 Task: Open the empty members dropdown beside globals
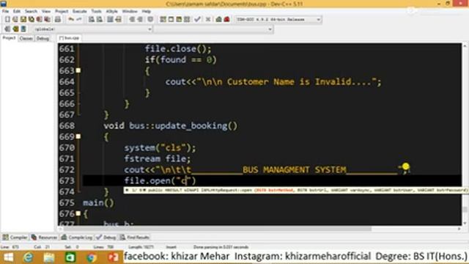coord(213,29)
